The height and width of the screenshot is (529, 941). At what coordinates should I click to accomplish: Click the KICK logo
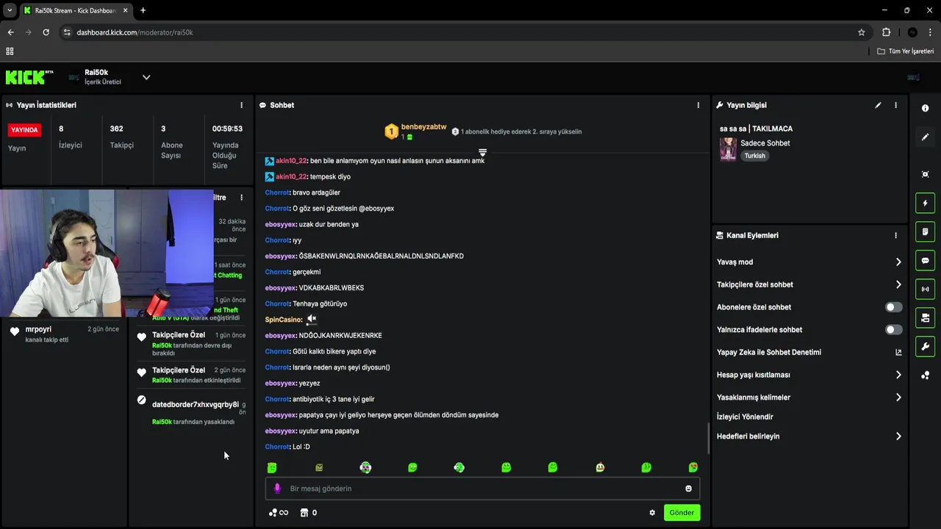[29, 77]
